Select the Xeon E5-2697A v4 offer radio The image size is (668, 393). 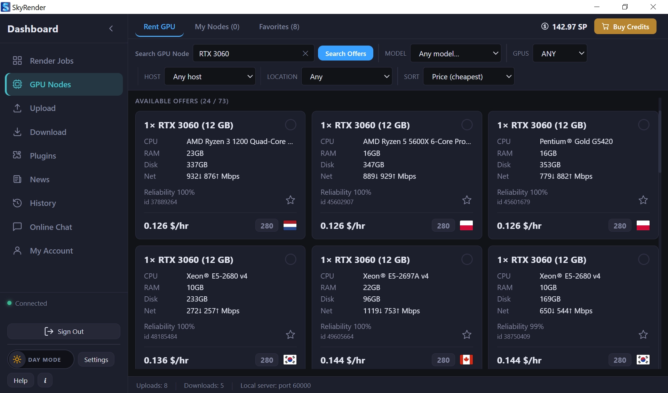coord(467,259)
